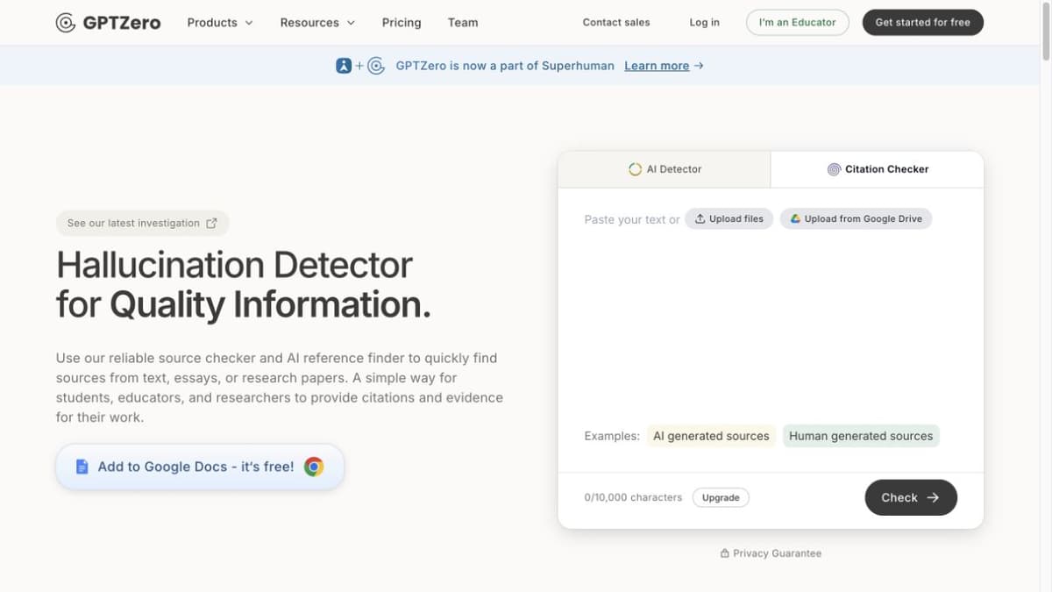Open the Resources menu label

309,23
